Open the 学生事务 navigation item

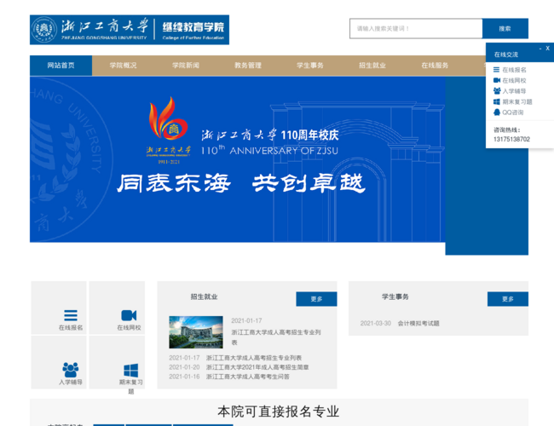coord(310,66)
